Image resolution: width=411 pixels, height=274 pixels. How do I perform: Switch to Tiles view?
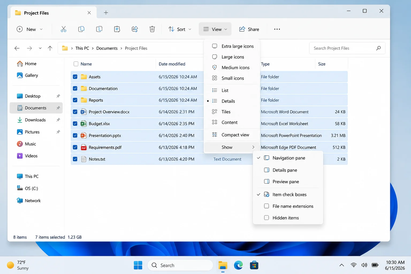[232, 112]
